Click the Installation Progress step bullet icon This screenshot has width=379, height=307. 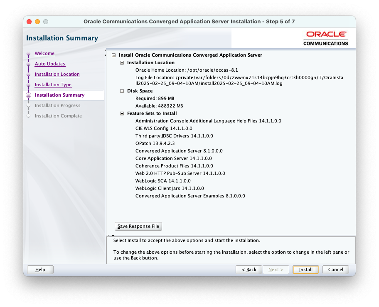pos(29,105)
